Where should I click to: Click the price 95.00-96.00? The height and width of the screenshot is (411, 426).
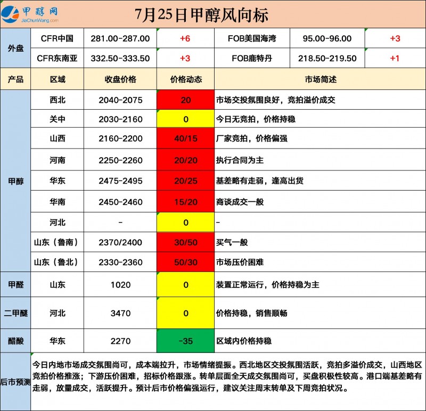[x=327, y=38]
